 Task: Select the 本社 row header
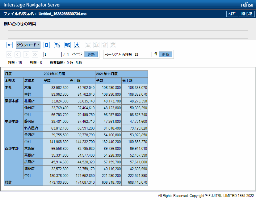click(x=14, y=91)
